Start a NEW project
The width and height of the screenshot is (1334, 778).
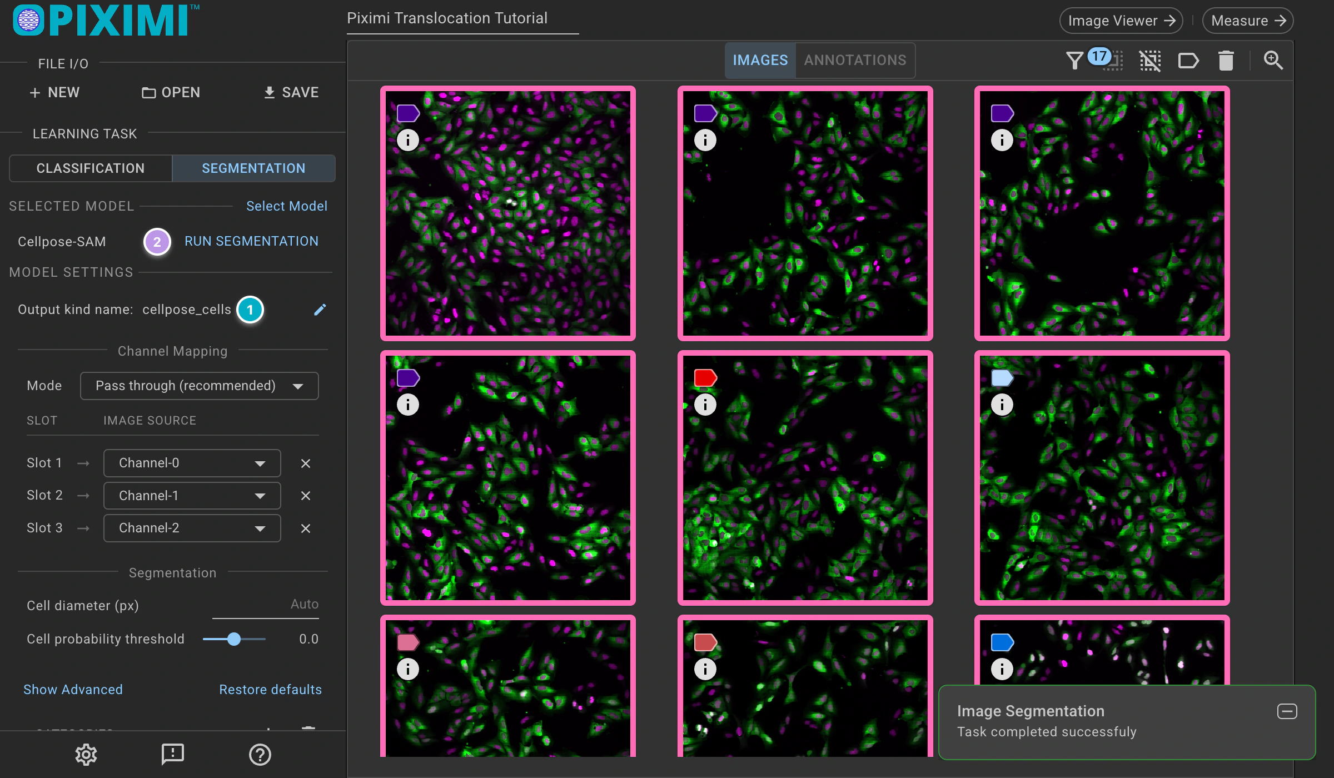coord(54,92)
